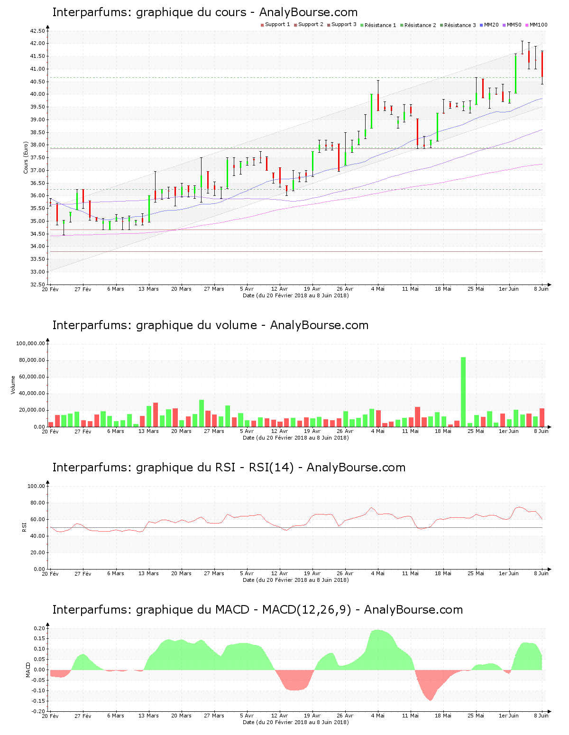Click the 80,000.00 value on the volume axis
569x735 pixels.
point(32,360)
